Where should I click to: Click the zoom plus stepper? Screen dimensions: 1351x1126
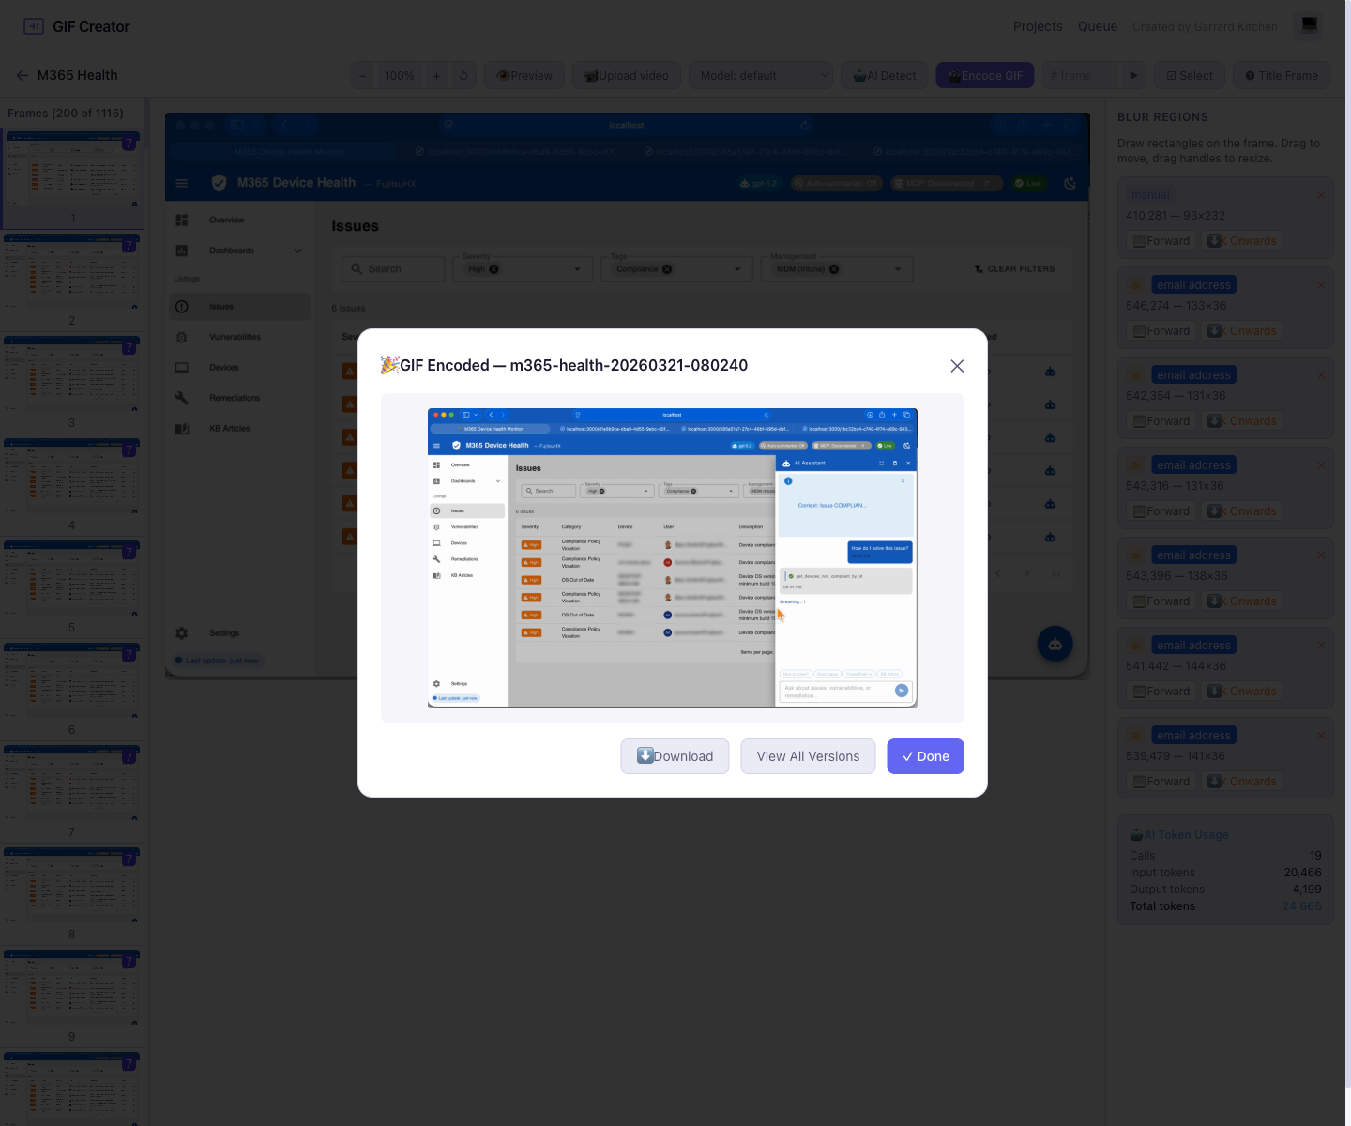pyautogui.click(x=436, y=75)
